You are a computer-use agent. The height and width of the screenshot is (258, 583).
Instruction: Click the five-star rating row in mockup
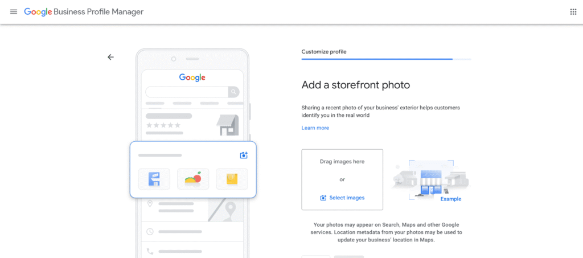tap(163, 125)
